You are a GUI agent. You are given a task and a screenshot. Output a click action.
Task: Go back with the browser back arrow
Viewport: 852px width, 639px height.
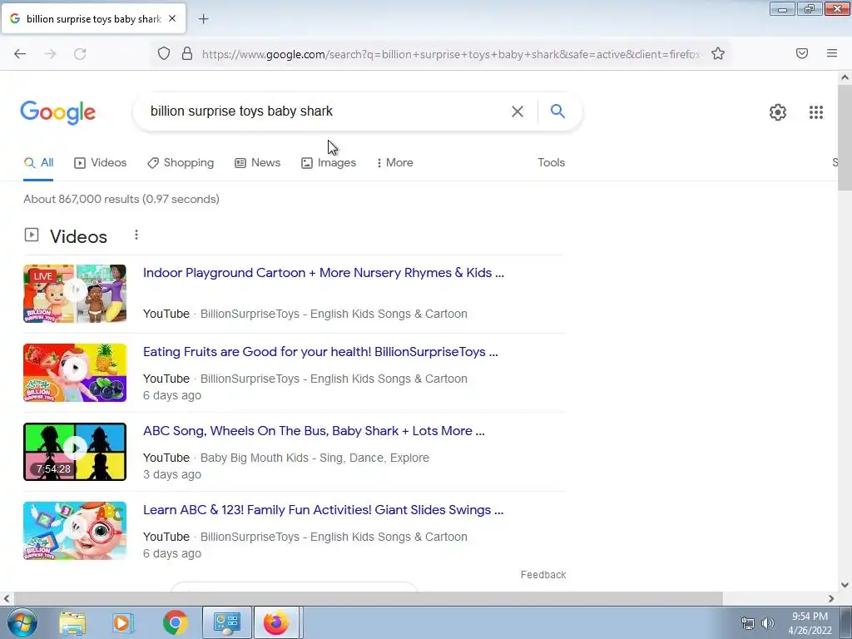(20, 54)
